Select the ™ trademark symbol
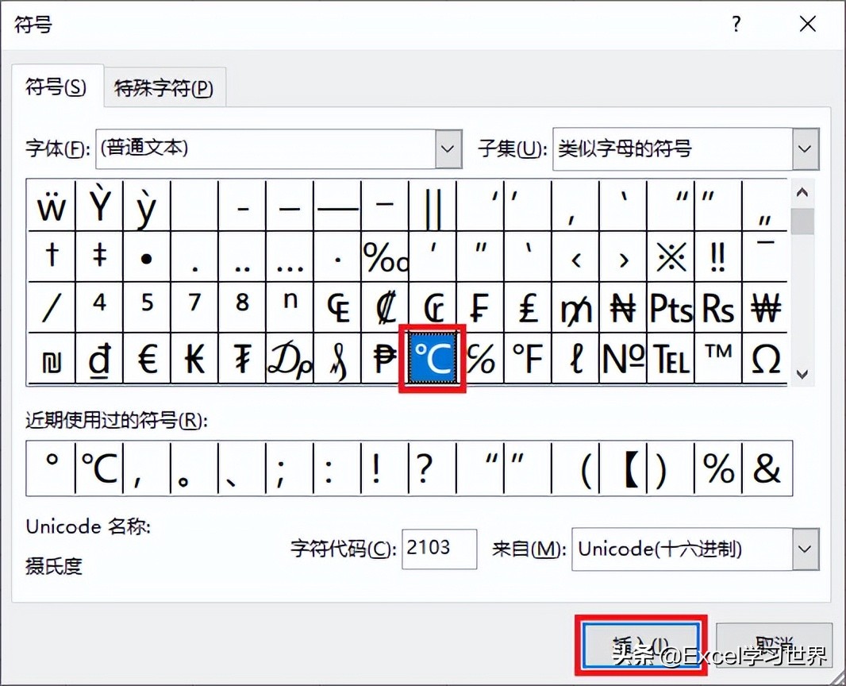The image size is (846, 686). pos(718,358)
